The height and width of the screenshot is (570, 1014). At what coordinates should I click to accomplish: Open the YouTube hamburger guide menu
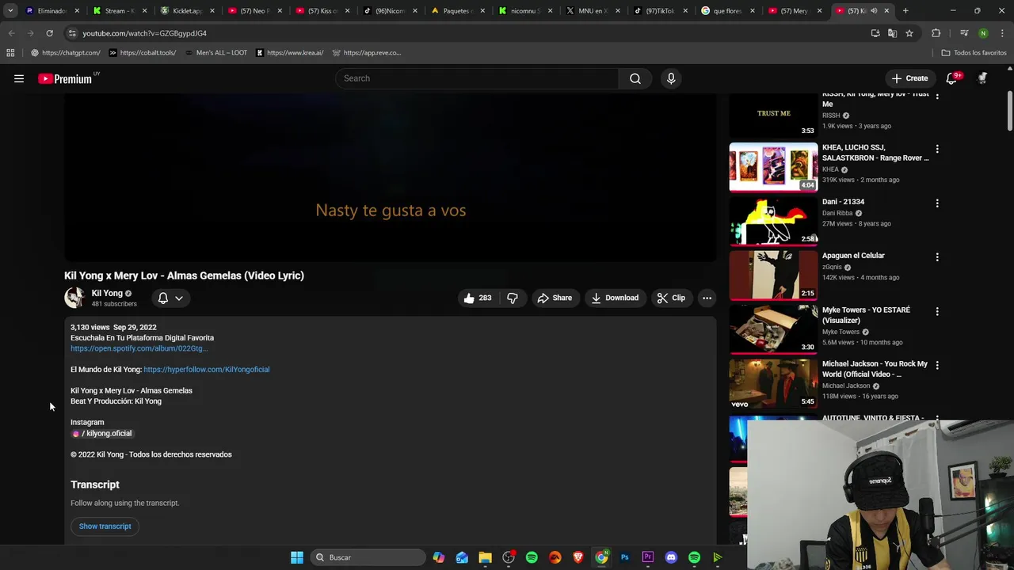19,78
